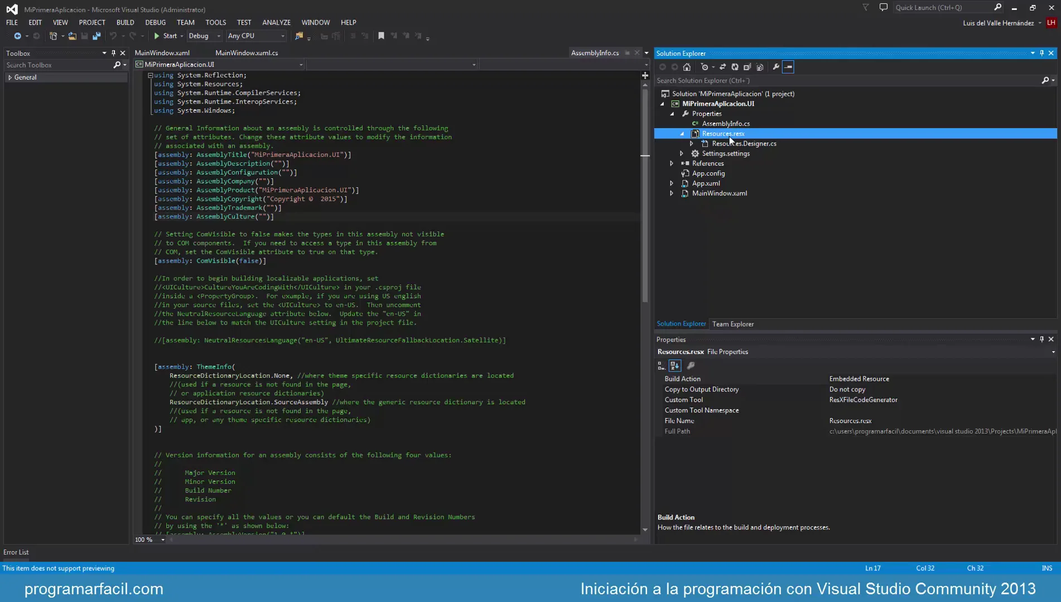1061x602 pixels.
Task: Collapse the using directives region in editor
Action: point(150,75)
